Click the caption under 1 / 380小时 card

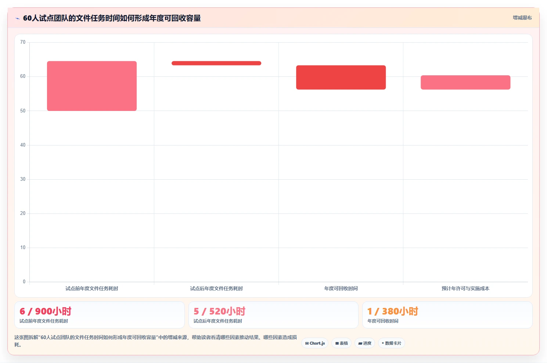(383, 321)
